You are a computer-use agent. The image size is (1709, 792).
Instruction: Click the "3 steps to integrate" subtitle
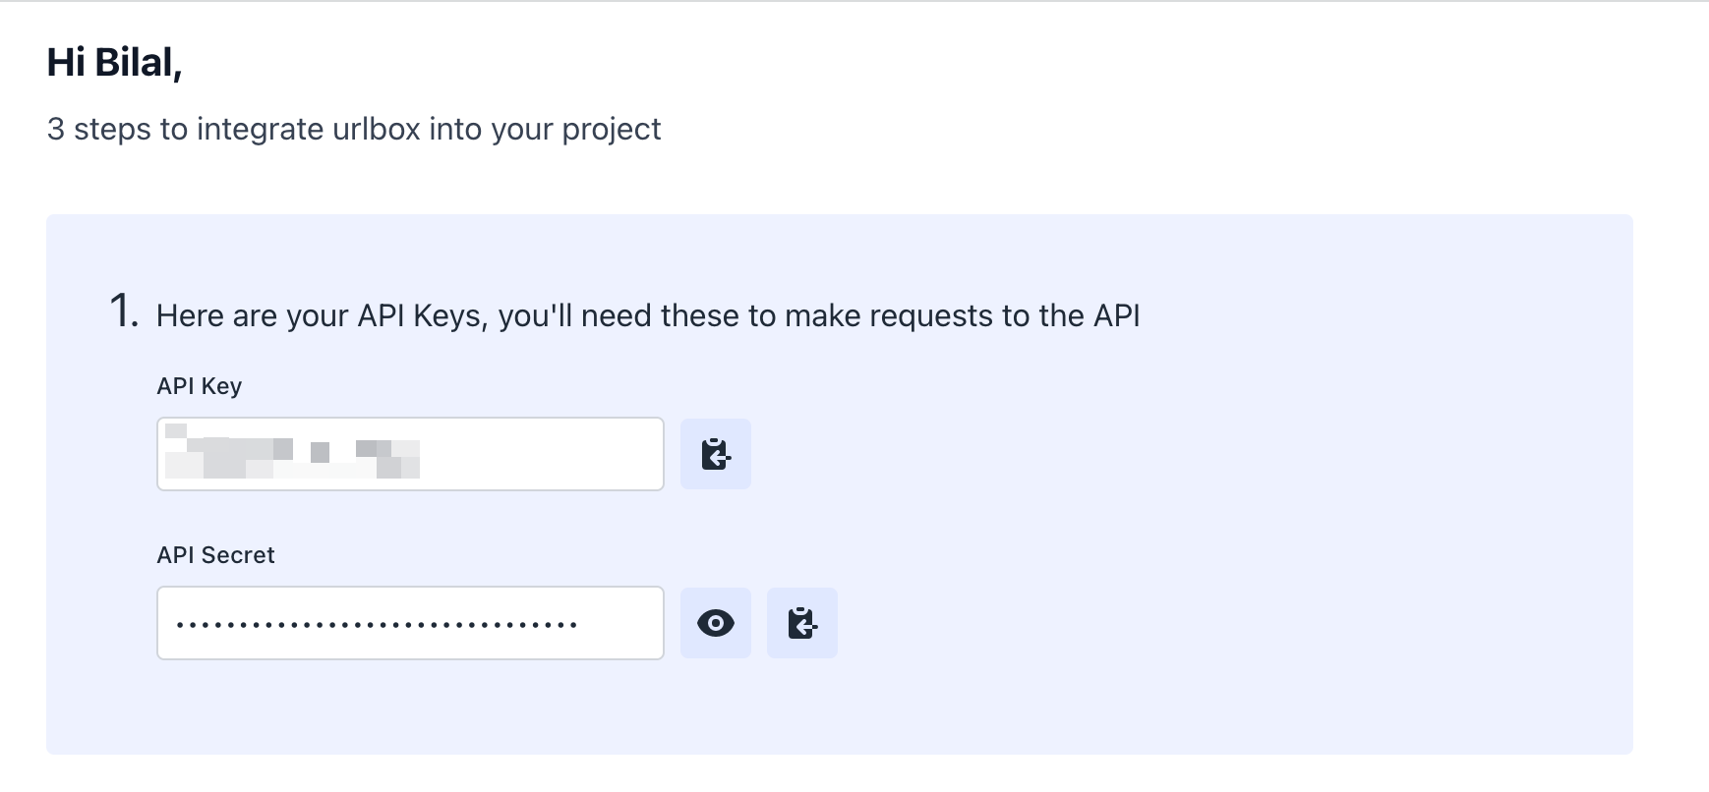coord(354,129)
